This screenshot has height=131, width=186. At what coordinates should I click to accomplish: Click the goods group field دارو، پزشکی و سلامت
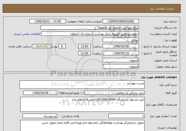point(114,93)
